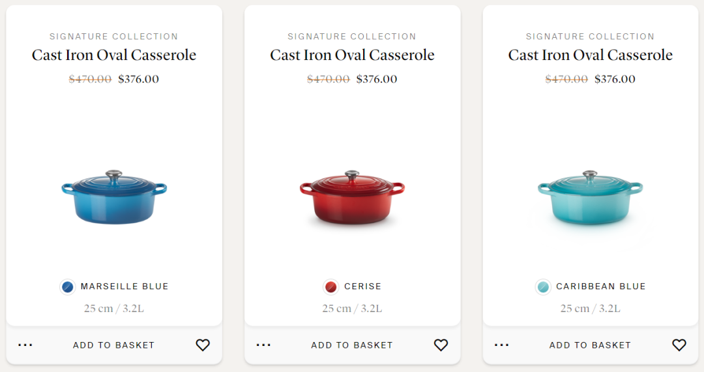The width and height of the screenshot is (704, 372).
Task: Choose the Caribbean Blue color swatch
Action: (543, 287)
